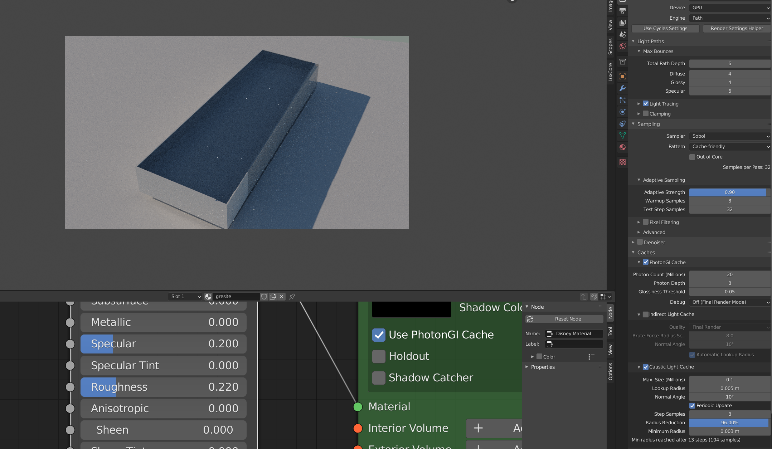This screenshot has width=772, height=449.
Task: Open the View Layer properties tab
Action: click(622, 23)
